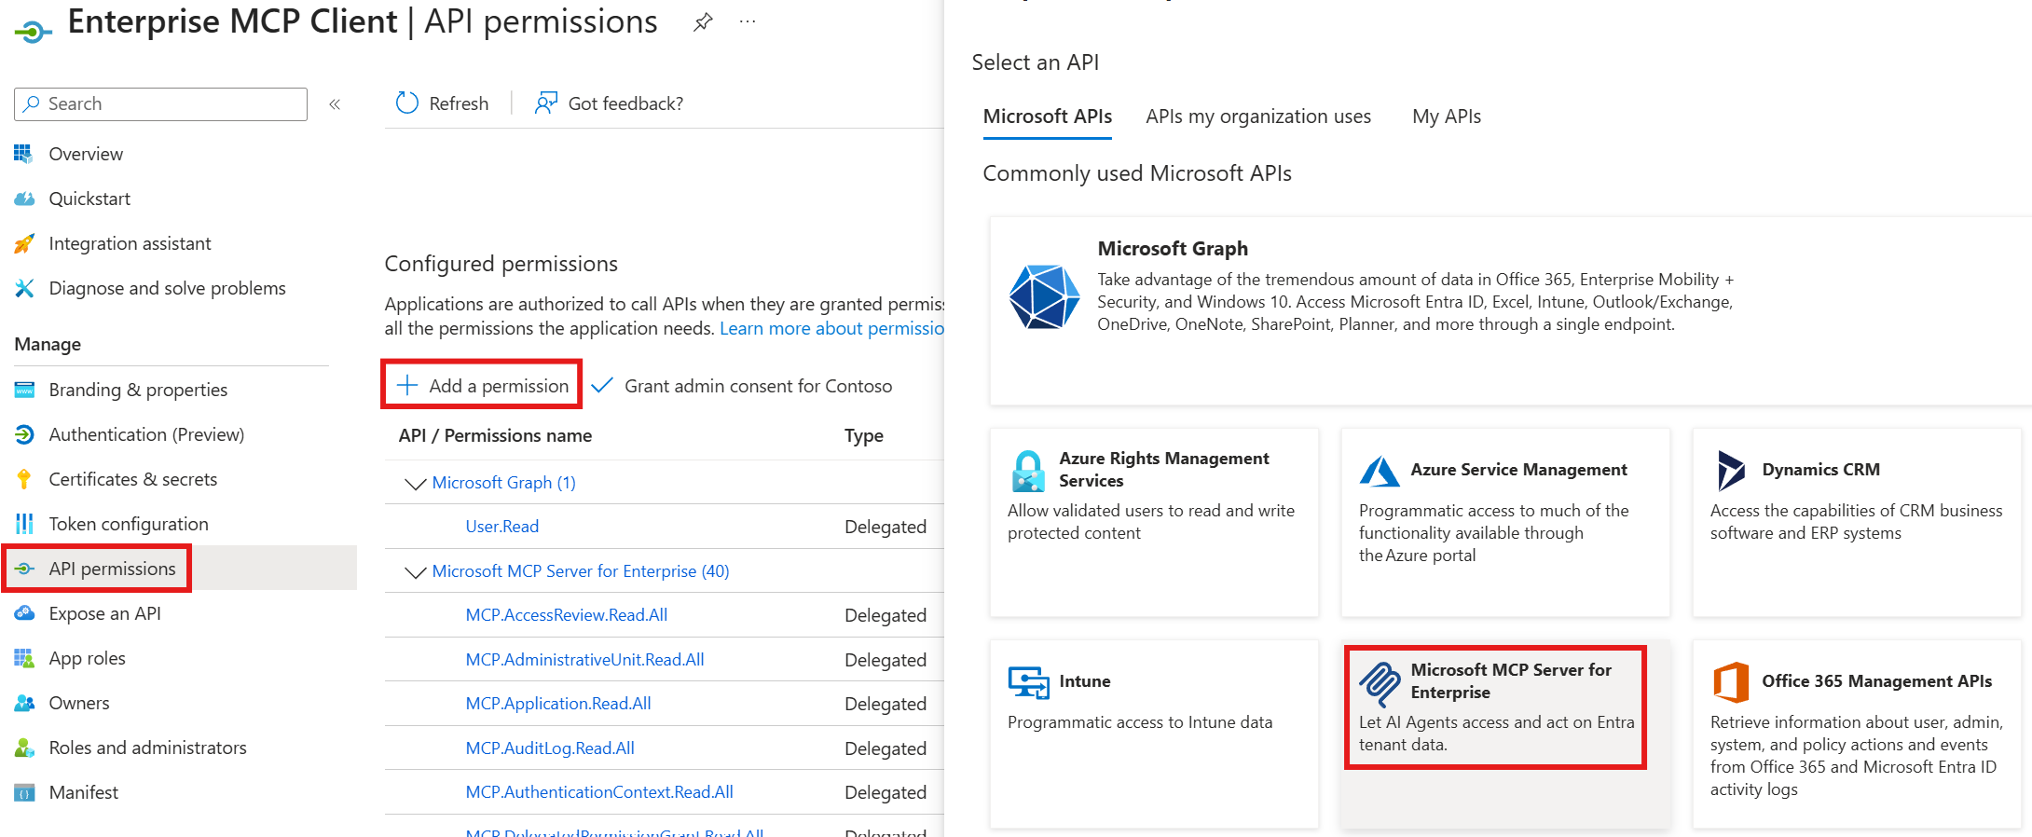Click the Owners people icon
The image size is (2032, 837).
coord(24,703)
